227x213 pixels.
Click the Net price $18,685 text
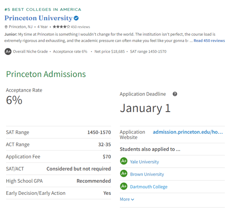pyautogui.click(x=110, y=51)
